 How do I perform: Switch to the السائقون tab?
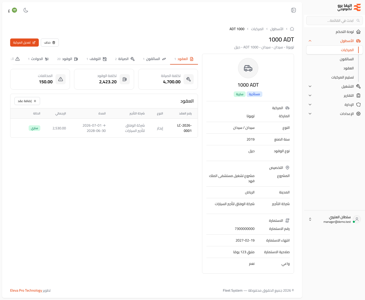[x=154, y=59]
